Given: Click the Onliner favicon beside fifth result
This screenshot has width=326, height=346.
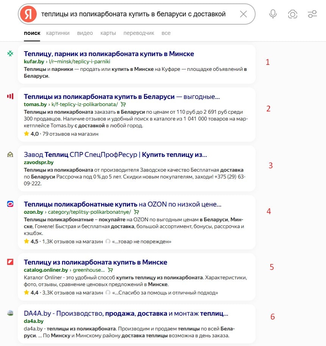Looking at the screenshot, I should [10, 262].
